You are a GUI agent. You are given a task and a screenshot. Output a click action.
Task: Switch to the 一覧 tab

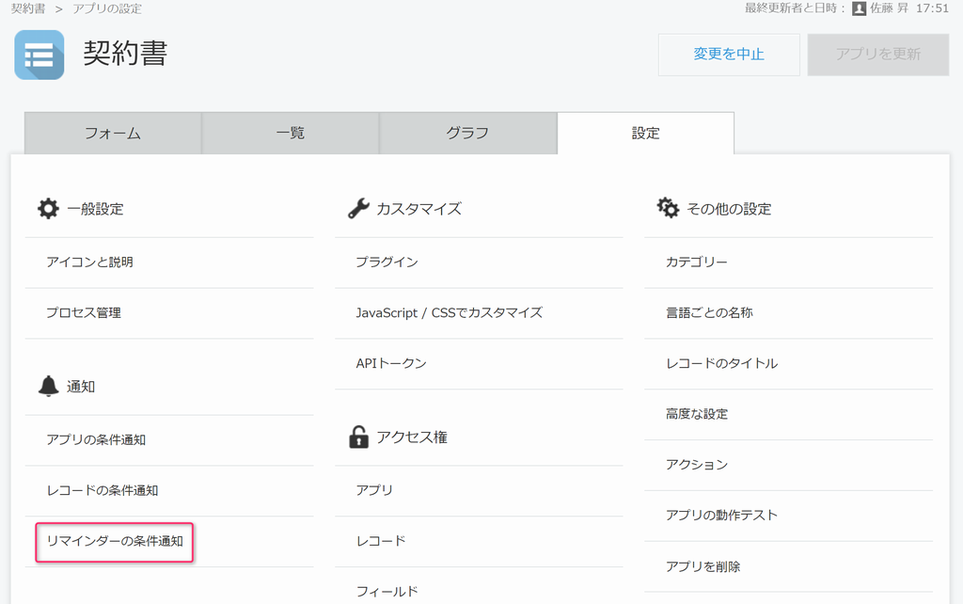point(291,133)
